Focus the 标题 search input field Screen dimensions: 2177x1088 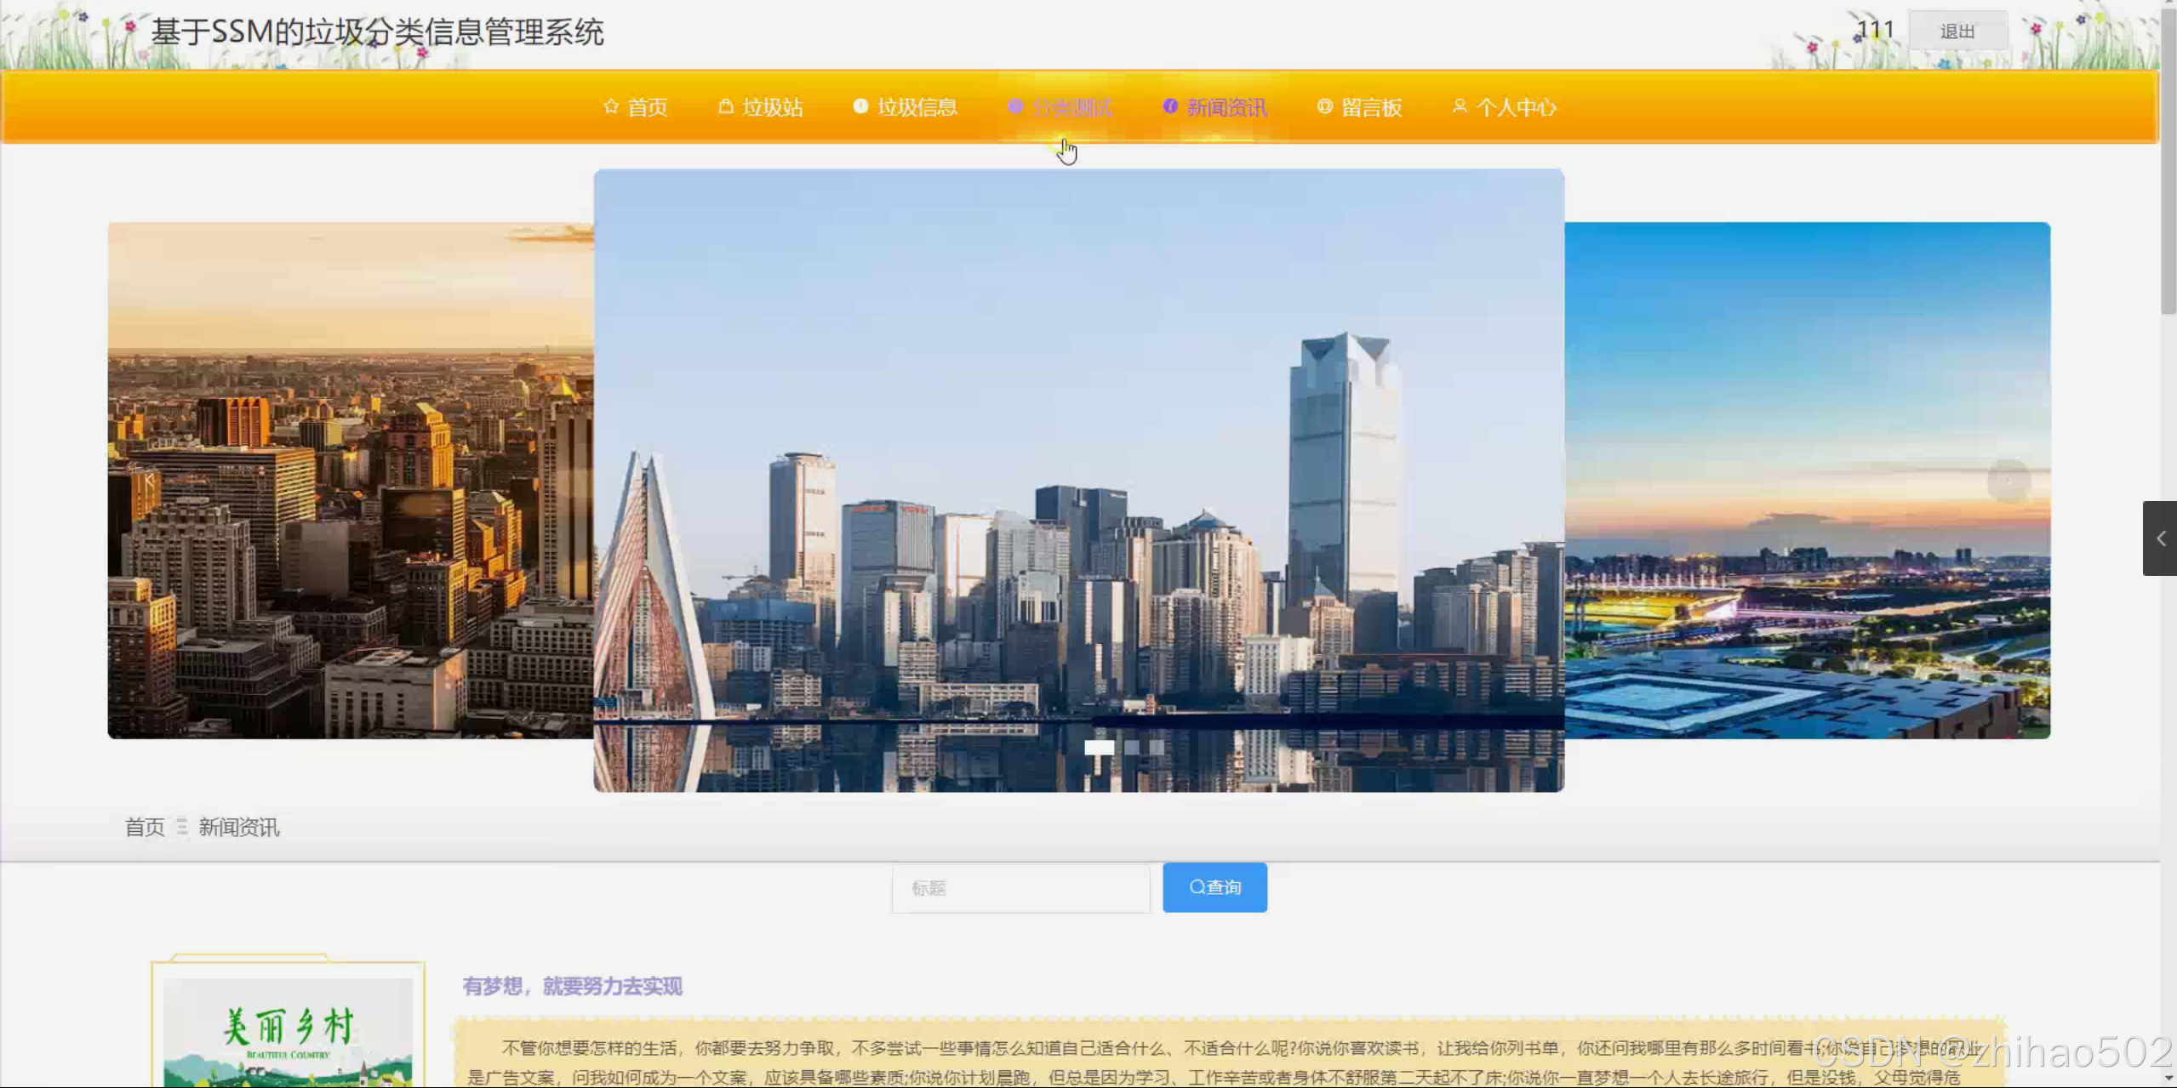click(1020, 888)
